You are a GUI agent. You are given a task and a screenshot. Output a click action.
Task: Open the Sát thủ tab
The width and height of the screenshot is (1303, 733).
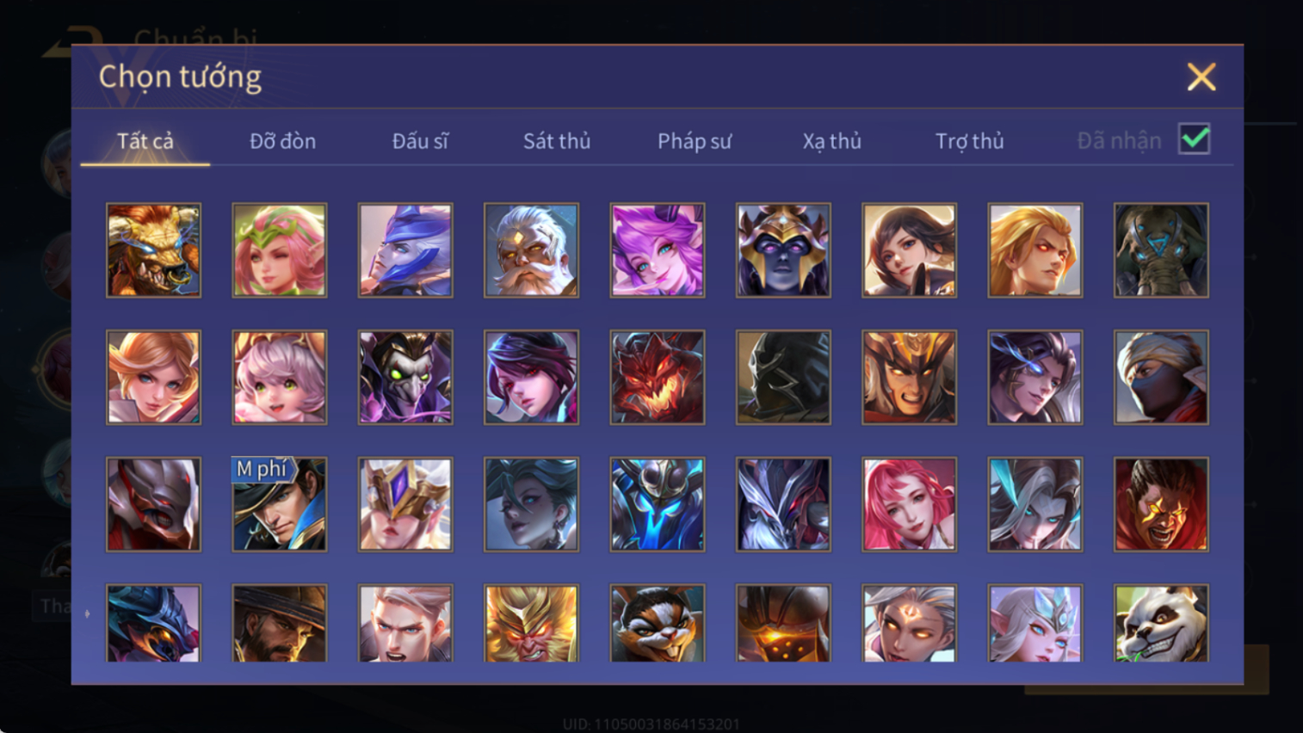(x=557, y=141)
